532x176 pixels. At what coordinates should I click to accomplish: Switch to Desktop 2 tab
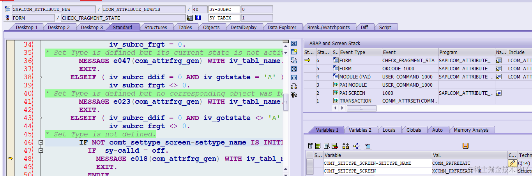(59, 27)
